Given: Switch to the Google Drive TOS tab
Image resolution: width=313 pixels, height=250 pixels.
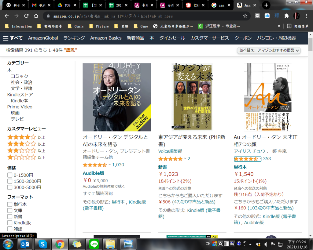Looking at the screenshot, I should coord(67,5).
